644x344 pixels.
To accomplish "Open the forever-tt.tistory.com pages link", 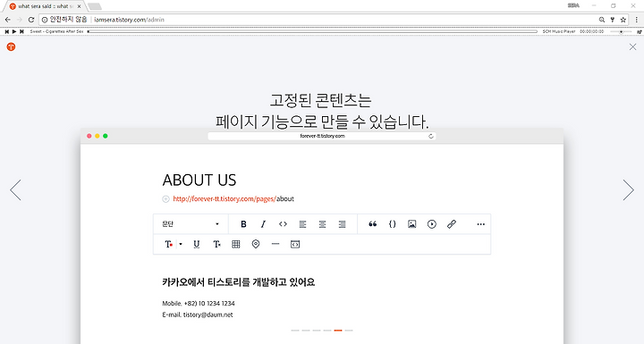I will tap(233, 198).
